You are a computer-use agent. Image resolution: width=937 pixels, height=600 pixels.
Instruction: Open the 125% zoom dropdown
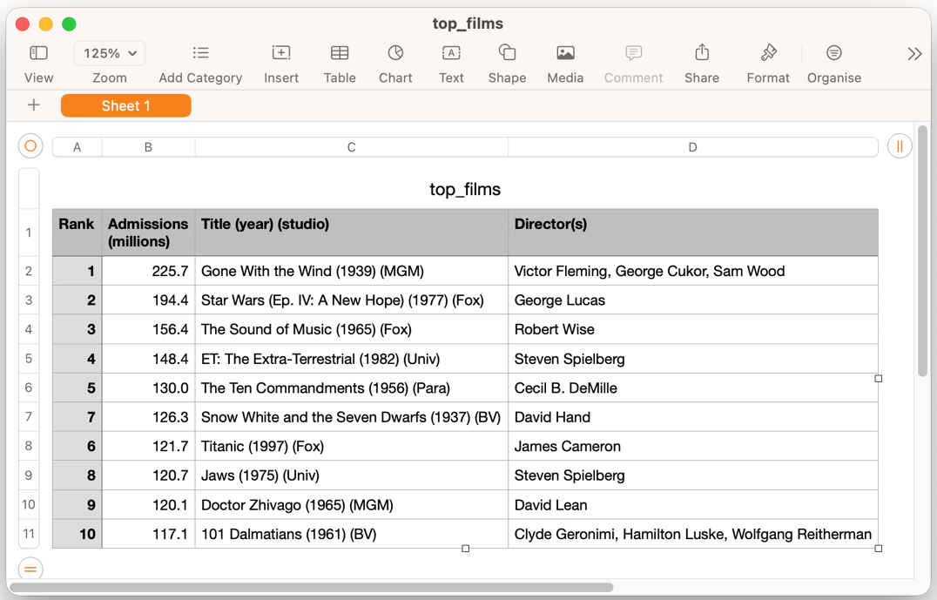click(x=110, y=53)
